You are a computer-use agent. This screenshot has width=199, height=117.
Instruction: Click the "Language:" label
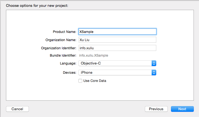click(x=68, y=63)
